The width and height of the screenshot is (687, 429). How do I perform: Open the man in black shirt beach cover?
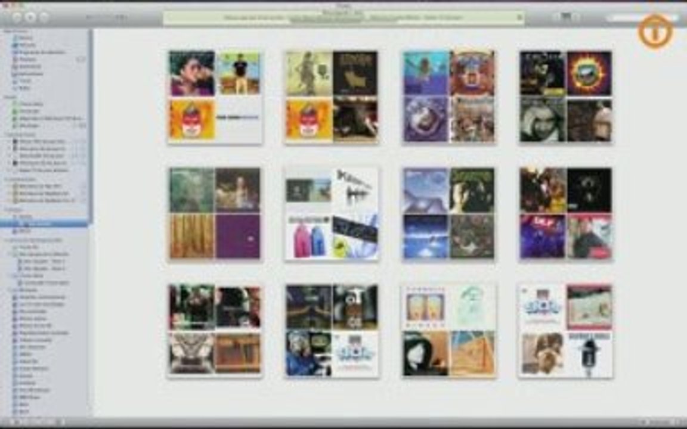point(239,73)
